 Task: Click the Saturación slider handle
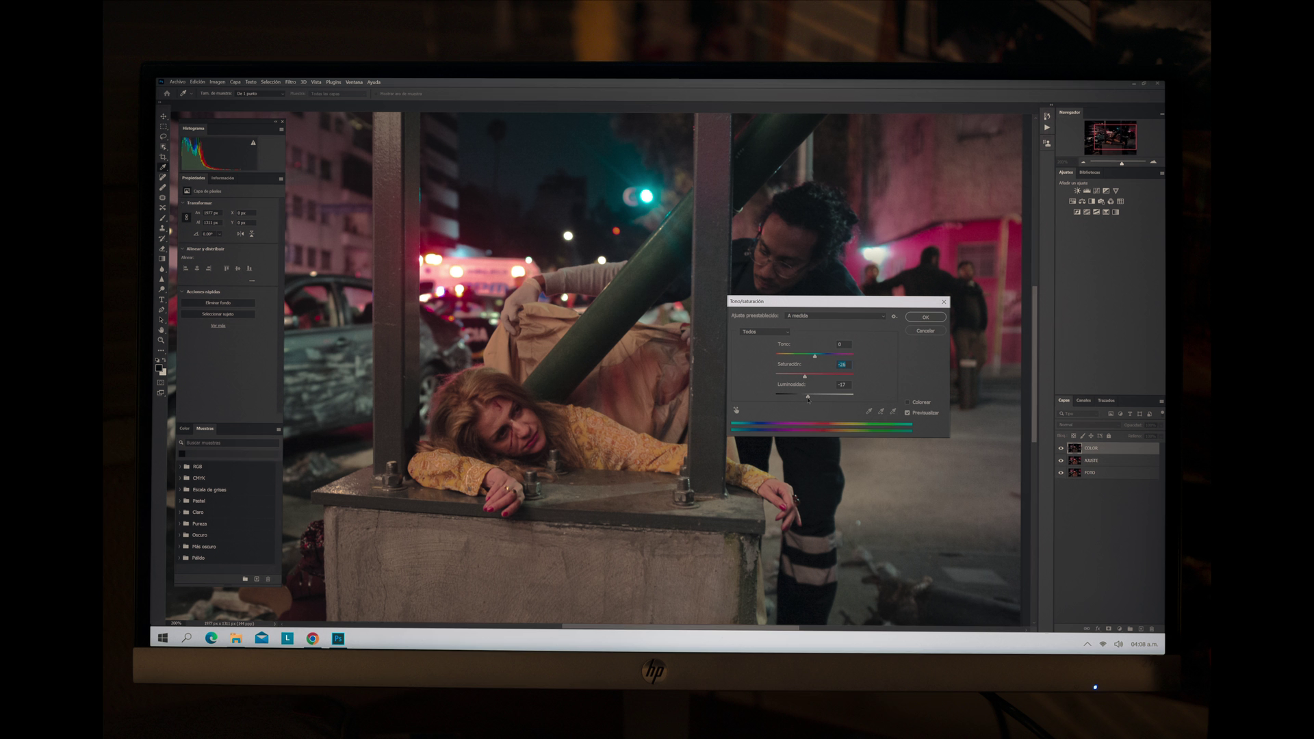point(805,376)
